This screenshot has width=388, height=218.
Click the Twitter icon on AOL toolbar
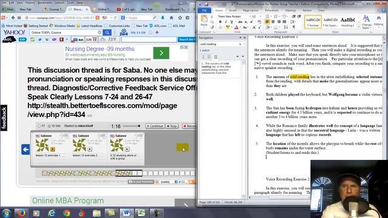click(39, 39)
